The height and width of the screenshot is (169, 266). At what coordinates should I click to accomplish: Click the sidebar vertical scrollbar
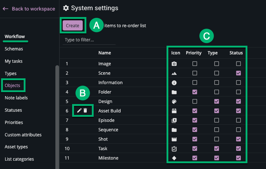click(x=57, y=117)
